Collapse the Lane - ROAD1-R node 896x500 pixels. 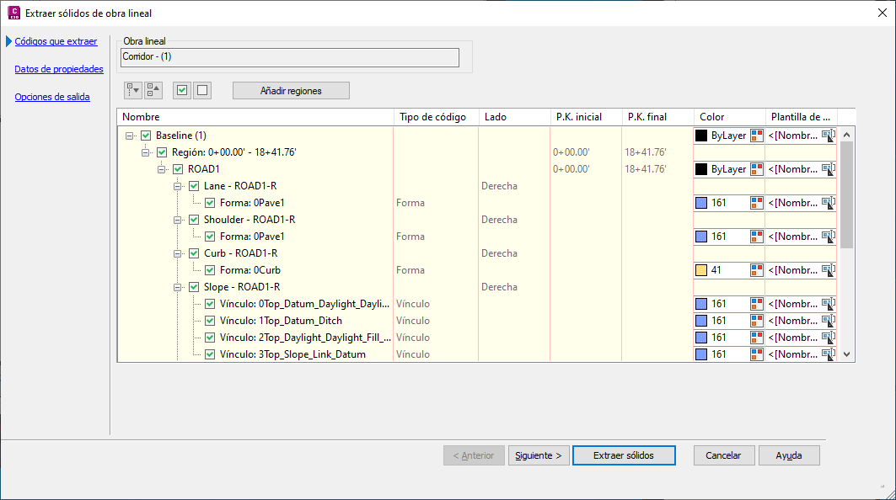click(178, 186)
